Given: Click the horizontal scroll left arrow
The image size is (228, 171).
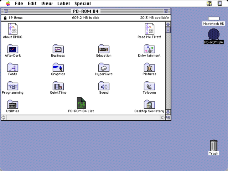Looking at the screenshot, I should click(x=4, y=118).
